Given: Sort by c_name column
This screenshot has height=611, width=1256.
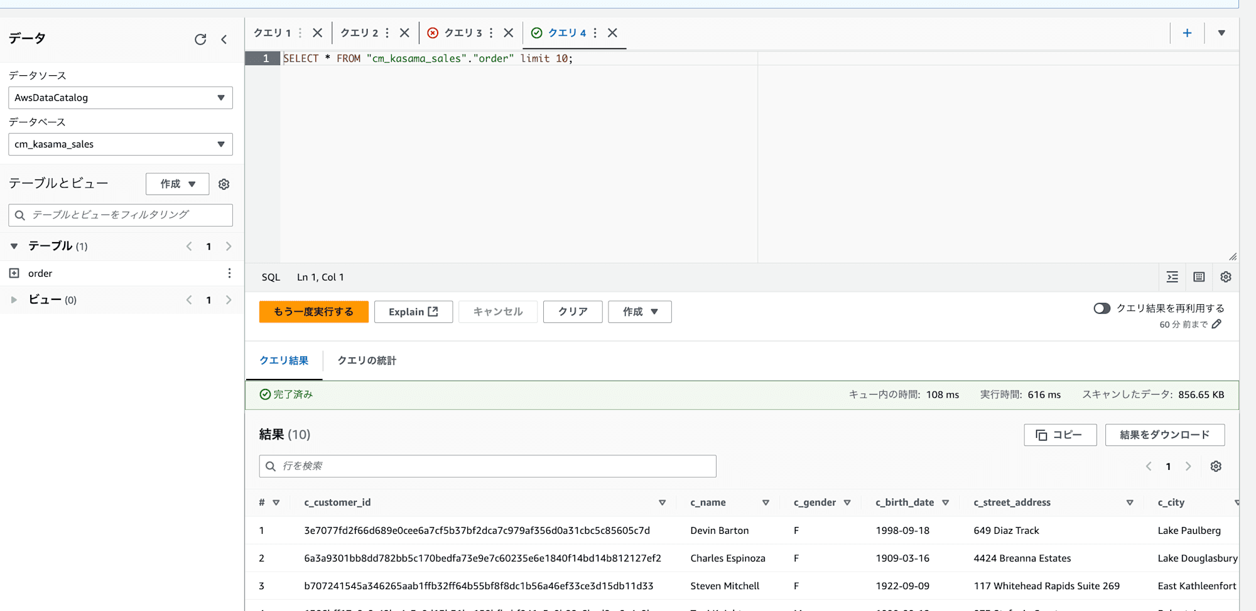Looking at the screenshot, I should click(766, 502).
